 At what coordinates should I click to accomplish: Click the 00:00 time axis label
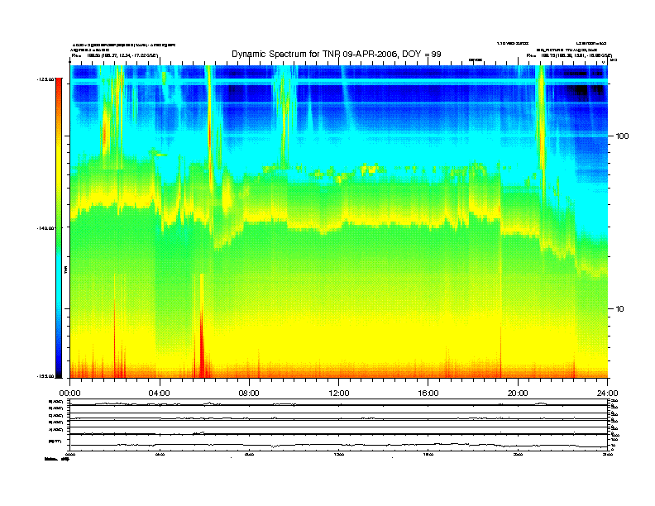69,394
